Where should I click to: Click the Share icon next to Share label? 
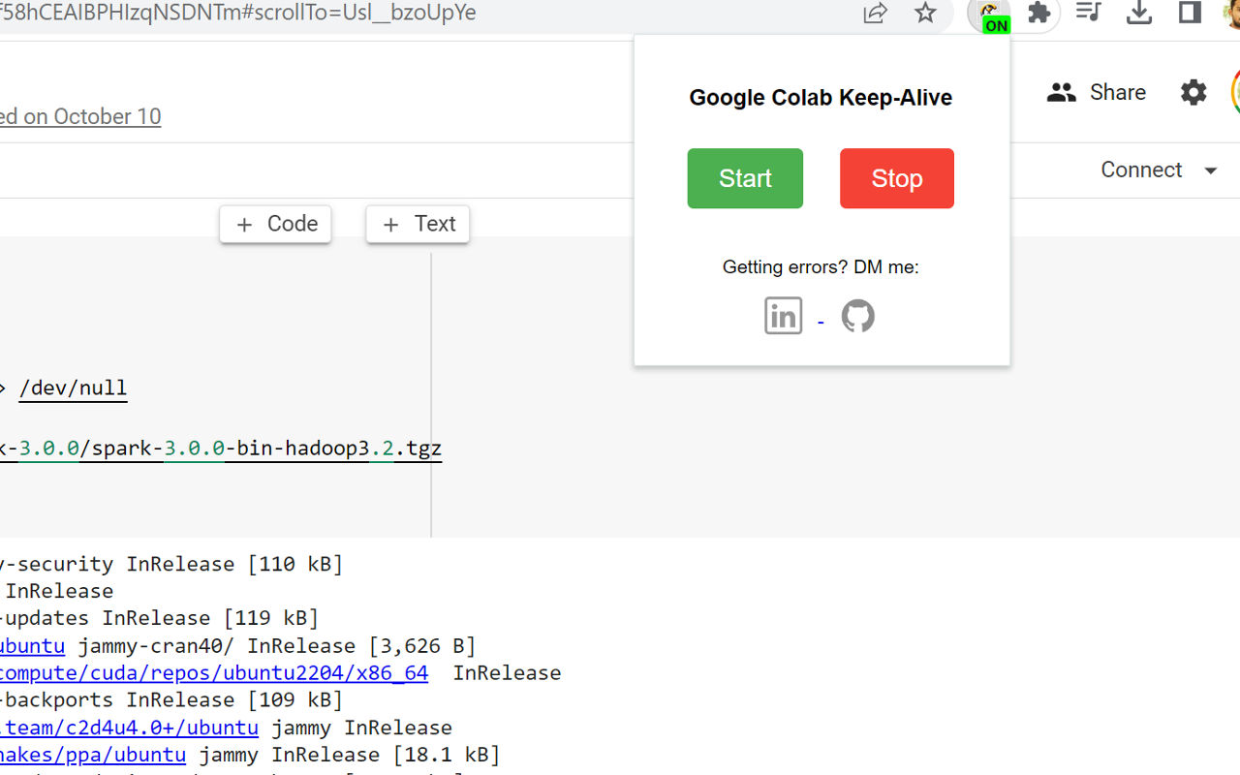[1061, 92]
